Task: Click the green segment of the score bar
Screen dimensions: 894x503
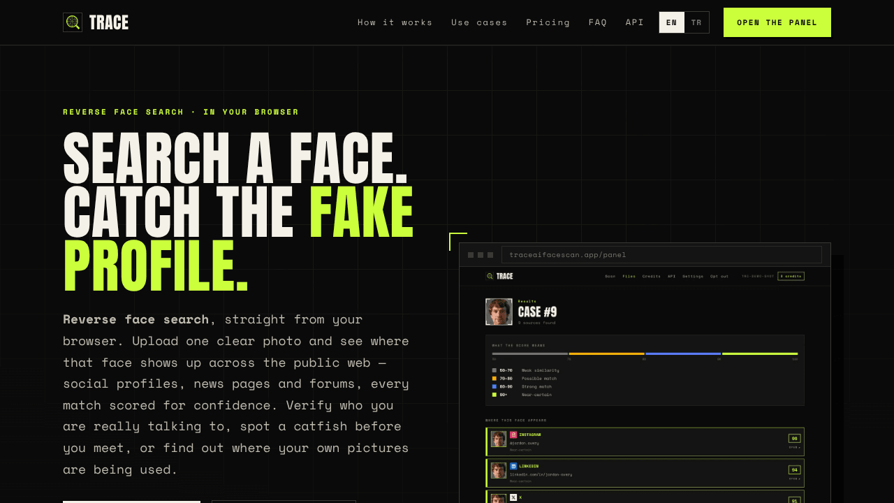Action: (x=760, y=353)
